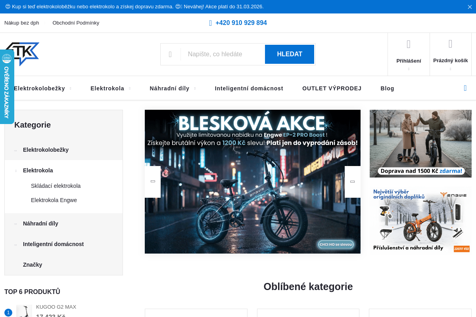Open the Obchodní Podmínky link
Screen dimensions: 476x317
(x=76, y=23)
